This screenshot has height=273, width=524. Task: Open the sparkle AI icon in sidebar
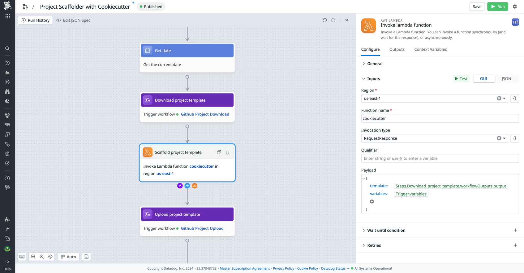click(x=7, y=229)
